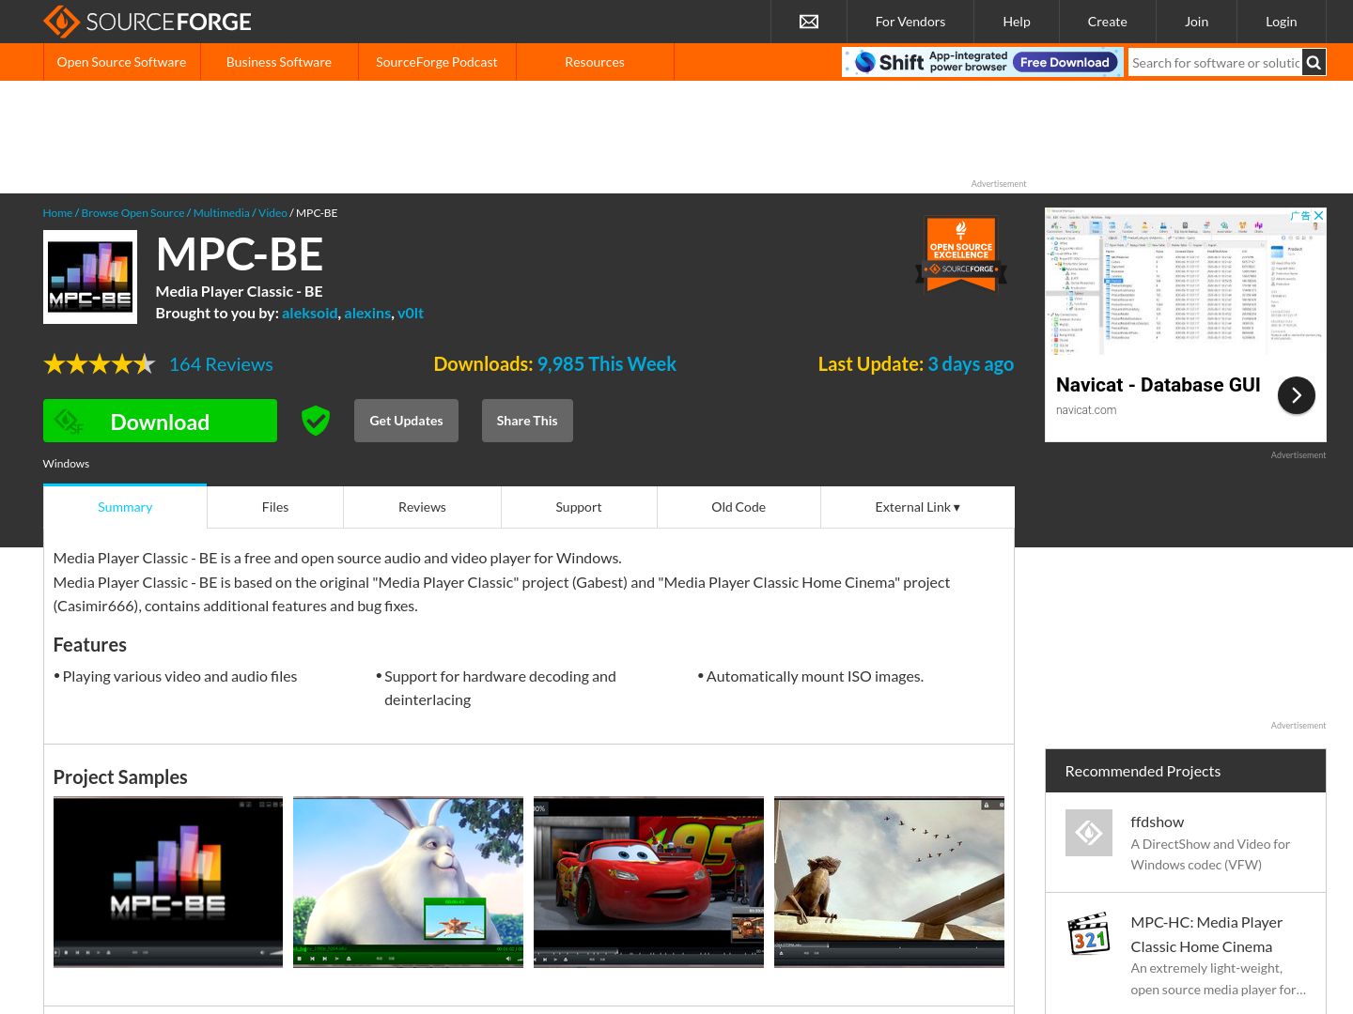Viewport: 1353px width, 1014px height.
Task: Open the Support tab
Action: 579,507
